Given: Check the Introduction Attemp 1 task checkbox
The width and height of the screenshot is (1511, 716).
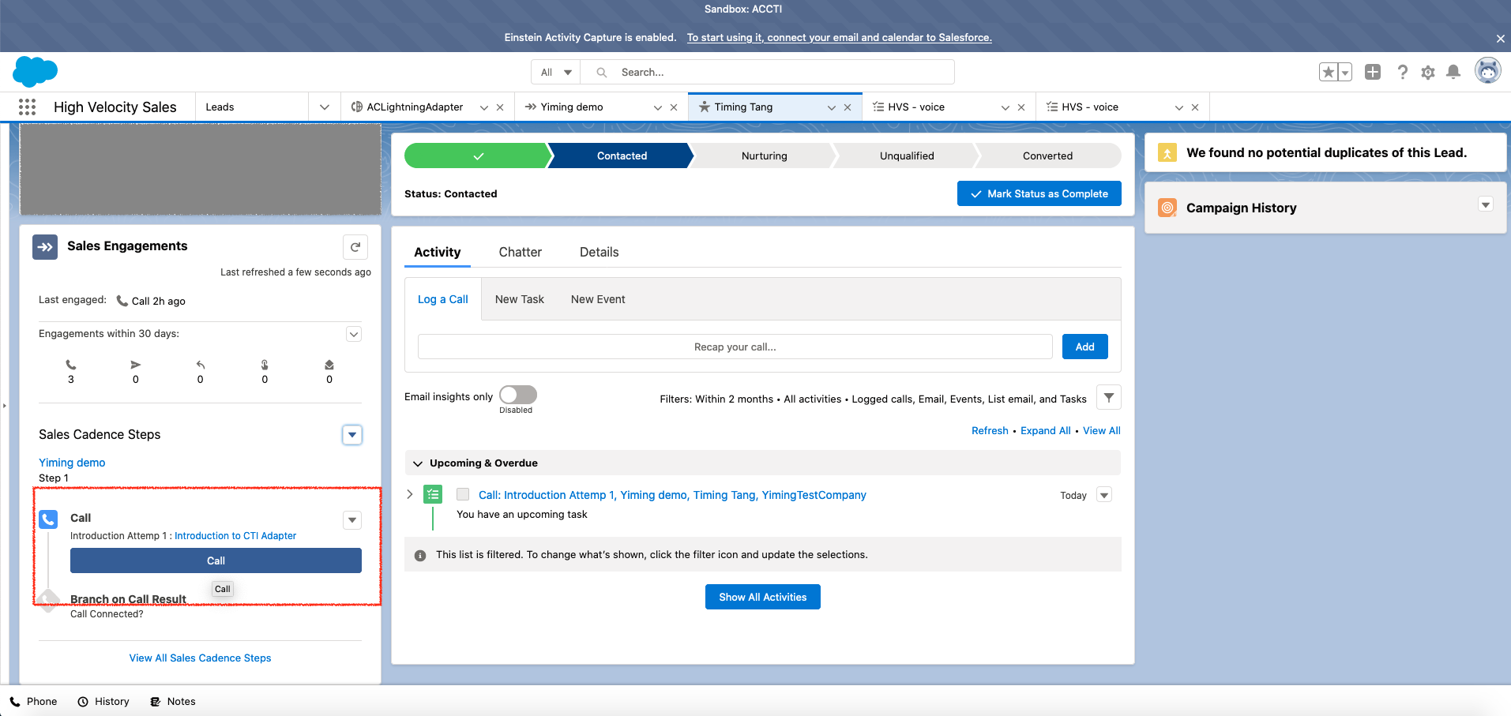Looking at the screenshot, I should [463, 494].
